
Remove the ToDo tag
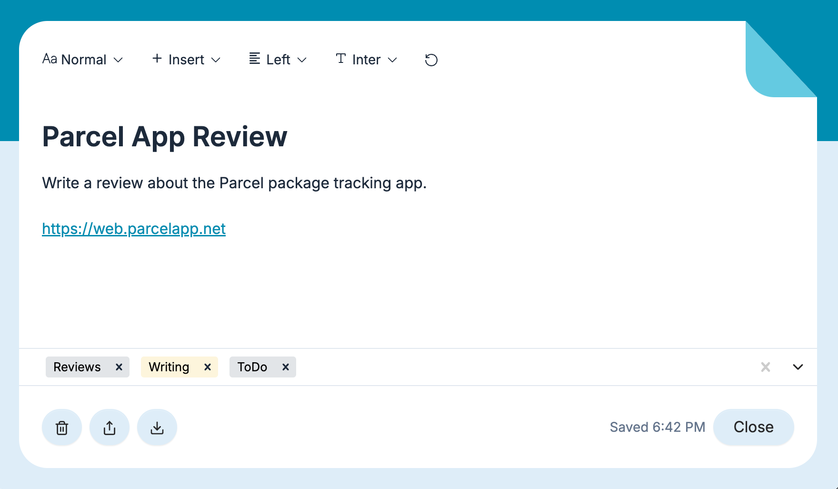[286, 367]
